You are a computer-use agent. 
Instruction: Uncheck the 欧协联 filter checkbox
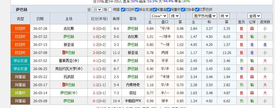(x=183, y=10)
